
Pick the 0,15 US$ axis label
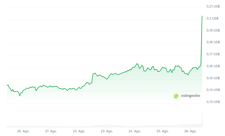pos(213,78)
